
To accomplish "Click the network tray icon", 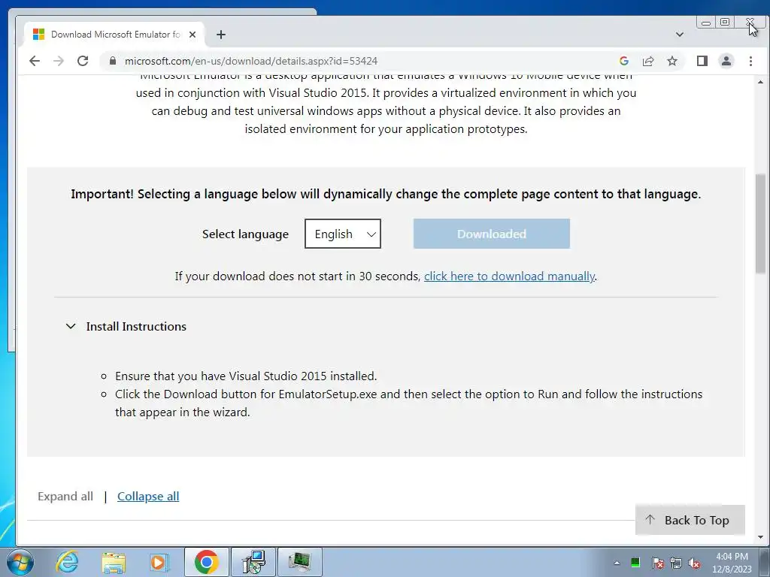I will (676, 563).
